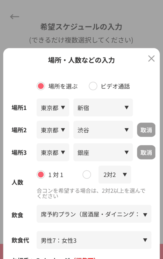
Task: Close the 場所・人数などの入力 dialog
Action: [x=151, y=59]
